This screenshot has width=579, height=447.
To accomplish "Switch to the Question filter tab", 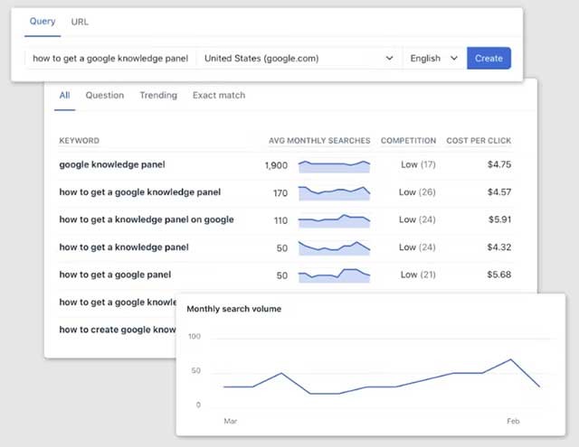I will [x=104, y=95].
